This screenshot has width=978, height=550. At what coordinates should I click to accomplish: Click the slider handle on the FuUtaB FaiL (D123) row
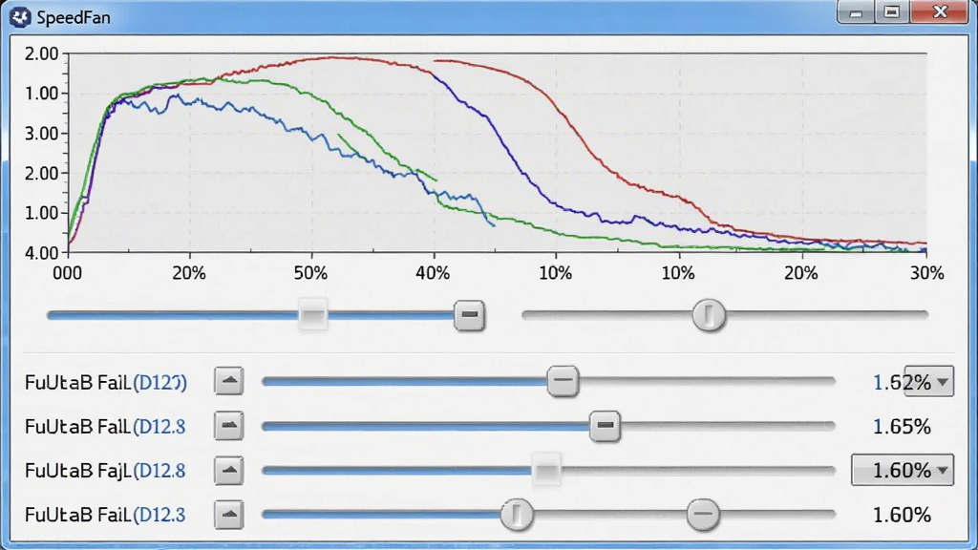point(563,380)
